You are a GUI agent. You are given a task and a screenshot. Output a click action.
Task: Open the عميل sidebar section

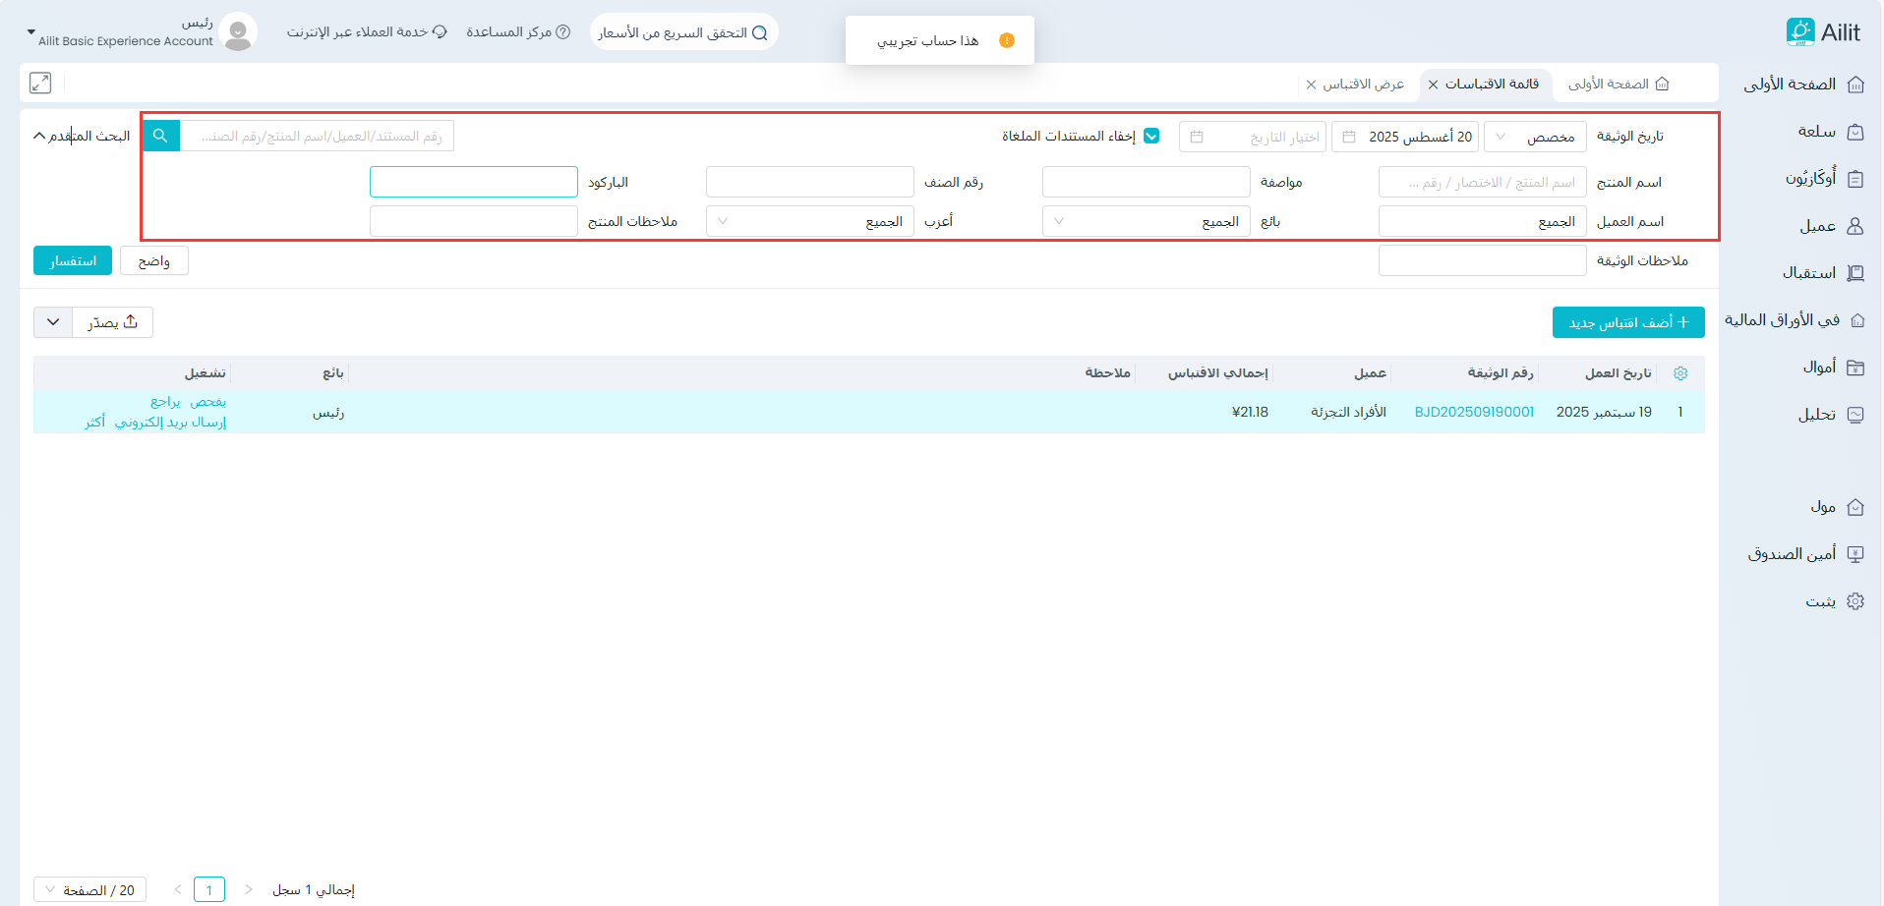click(x=1829, y=226)
